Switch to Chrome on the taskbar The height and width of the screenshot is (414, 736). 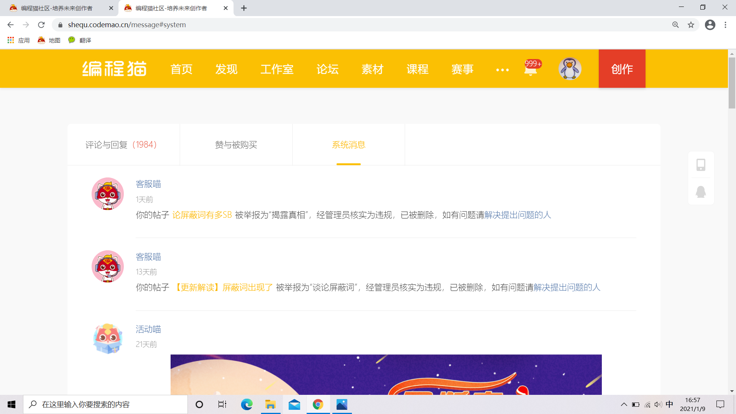(318, 404)
